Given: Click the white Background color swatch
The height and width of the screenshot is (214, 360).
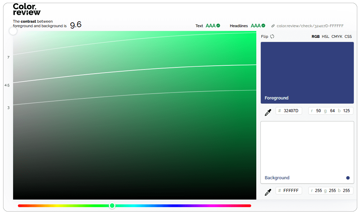Looking at the screenshot, I should 307,148.
